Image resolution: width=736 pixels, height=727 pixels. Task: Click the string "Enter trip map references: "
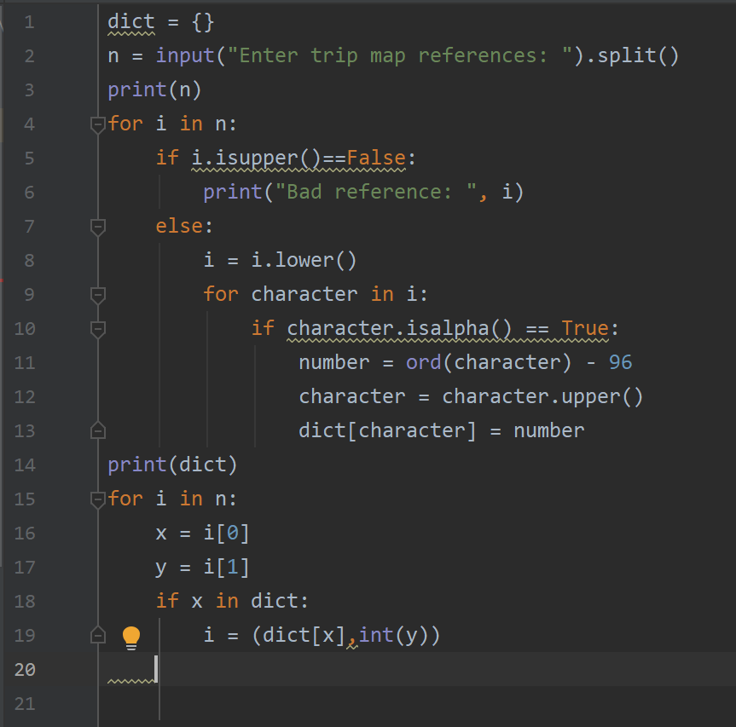(x=400, y=55)
